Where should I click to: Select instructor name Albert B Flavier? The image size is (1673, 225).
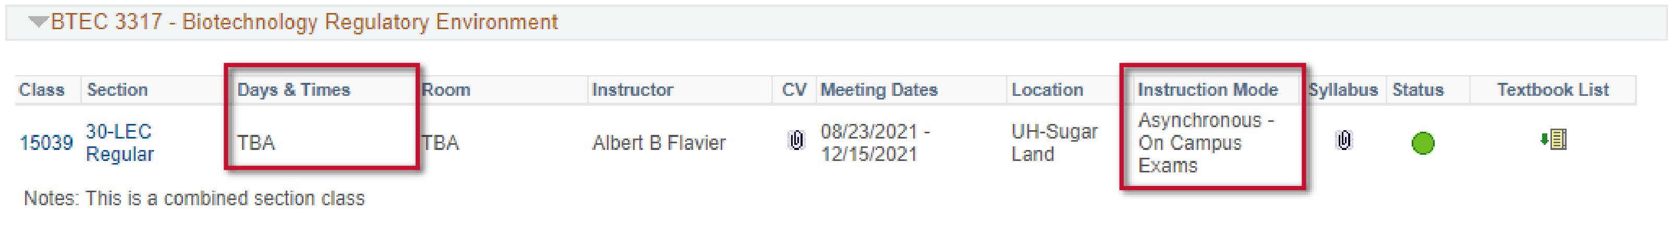659,143
